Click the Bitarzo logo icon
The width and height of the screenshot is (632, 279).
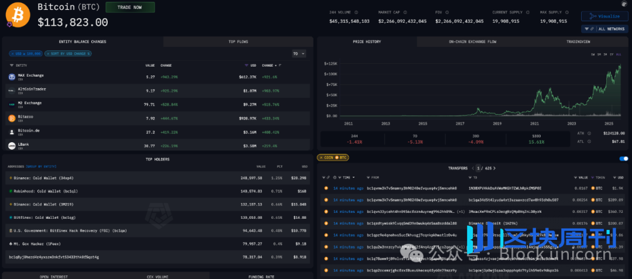12,118
